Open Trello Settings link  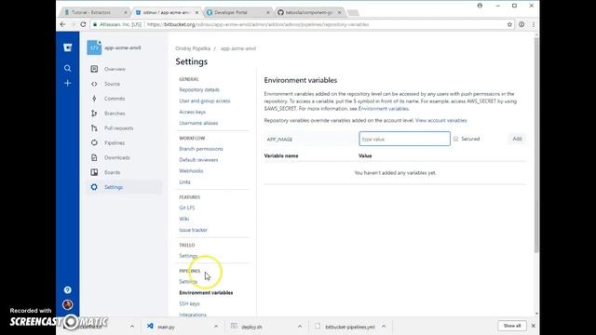[188, 256]
